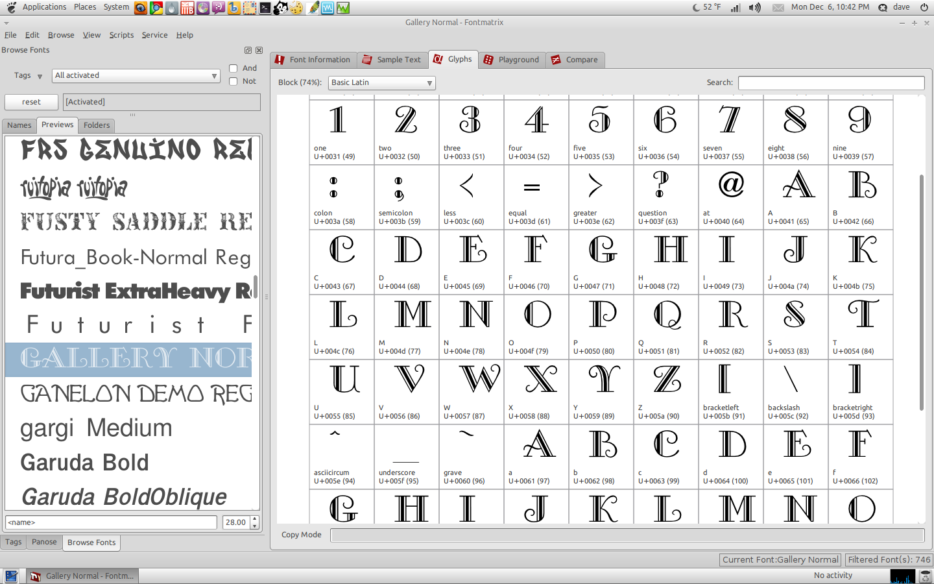Switch to the Tags bottom tab

[x=14, y=542]
